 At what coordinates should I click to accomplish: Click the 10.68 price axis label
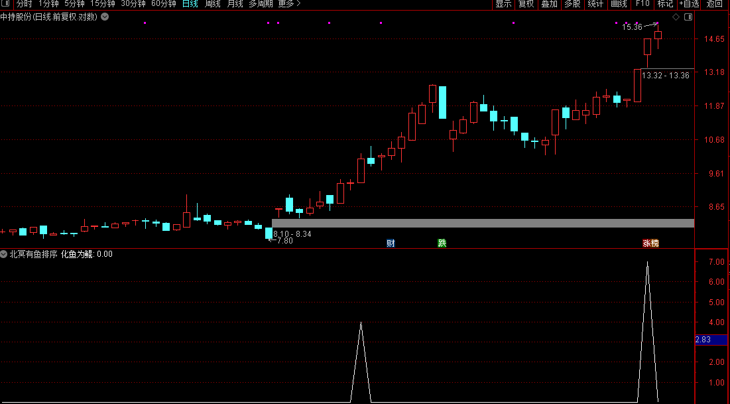[713, 140]
